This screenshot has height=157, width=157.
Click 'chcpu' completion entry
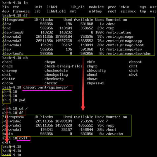tap(50, 62)
